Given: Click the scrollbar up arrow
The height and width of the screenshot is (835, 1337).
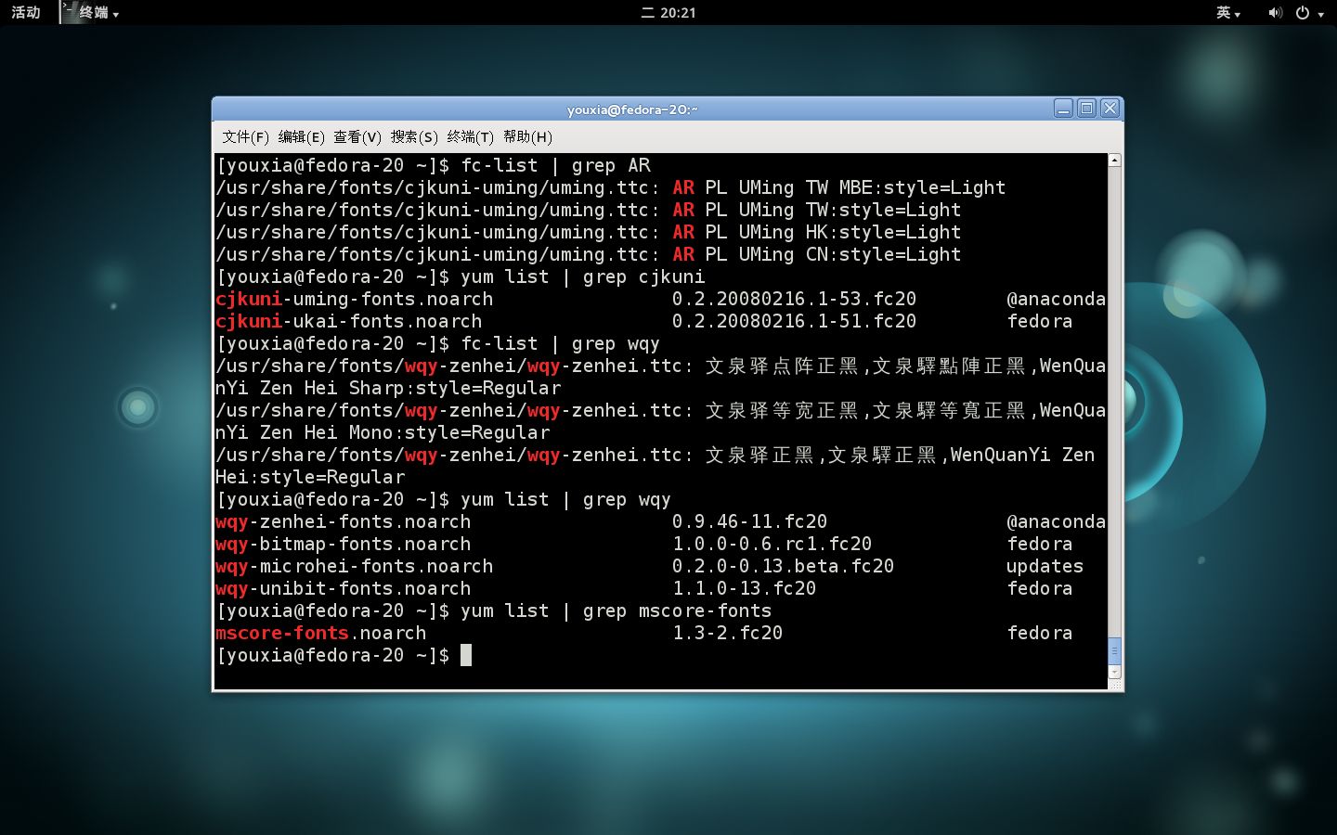Looking at the screenshot, I should [x=1112, y=159].
